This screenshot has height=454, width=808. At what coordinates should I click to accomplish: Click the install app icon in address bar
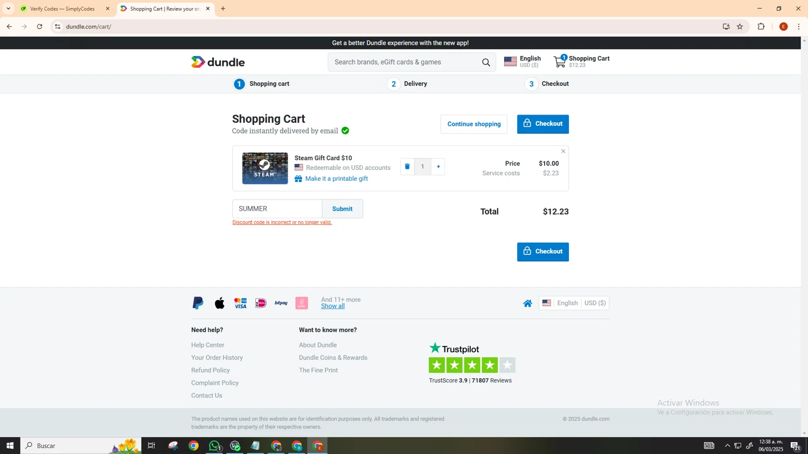[x=726, y=26]
